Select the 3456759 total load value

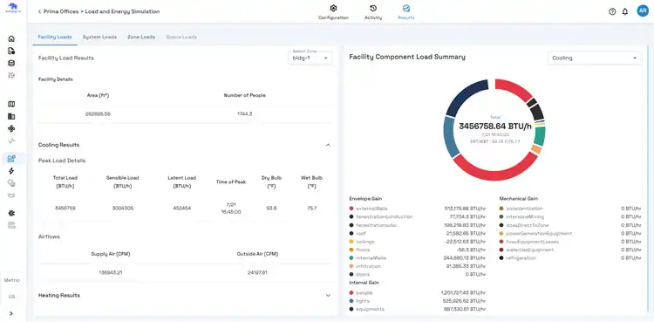tap(65, 208)
